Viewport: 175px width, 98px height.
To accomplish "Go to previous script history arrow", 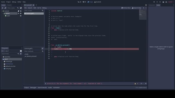I will pos(144,8).
